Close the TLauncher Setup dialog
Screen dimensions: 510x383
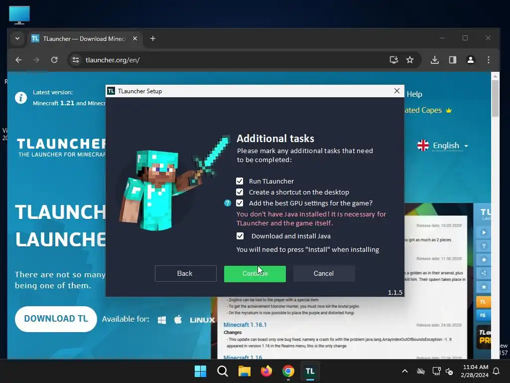[x=397, y=91]
